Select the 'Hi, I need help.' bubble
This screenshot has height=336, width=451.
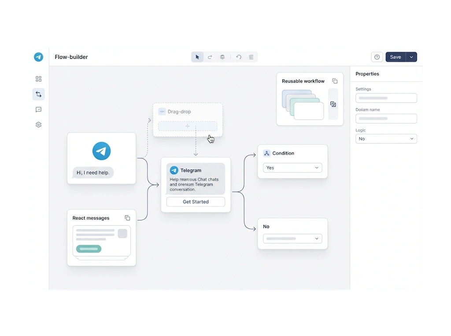click(x=93, y=173)
